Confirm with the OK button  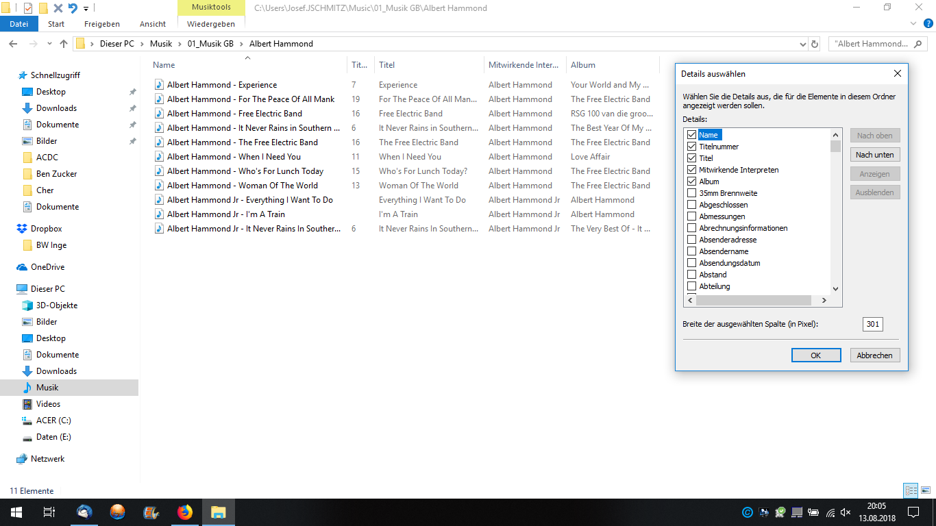816,355
